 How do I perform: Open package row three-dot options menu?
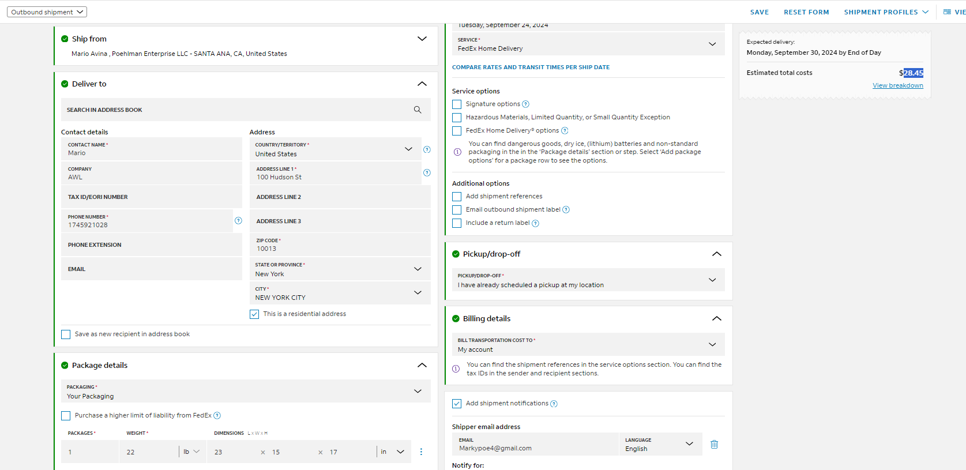[421, 452]
